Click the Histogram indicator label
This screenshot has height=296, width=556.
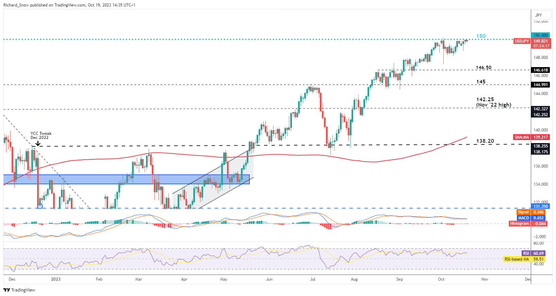(x=520, y=224)
